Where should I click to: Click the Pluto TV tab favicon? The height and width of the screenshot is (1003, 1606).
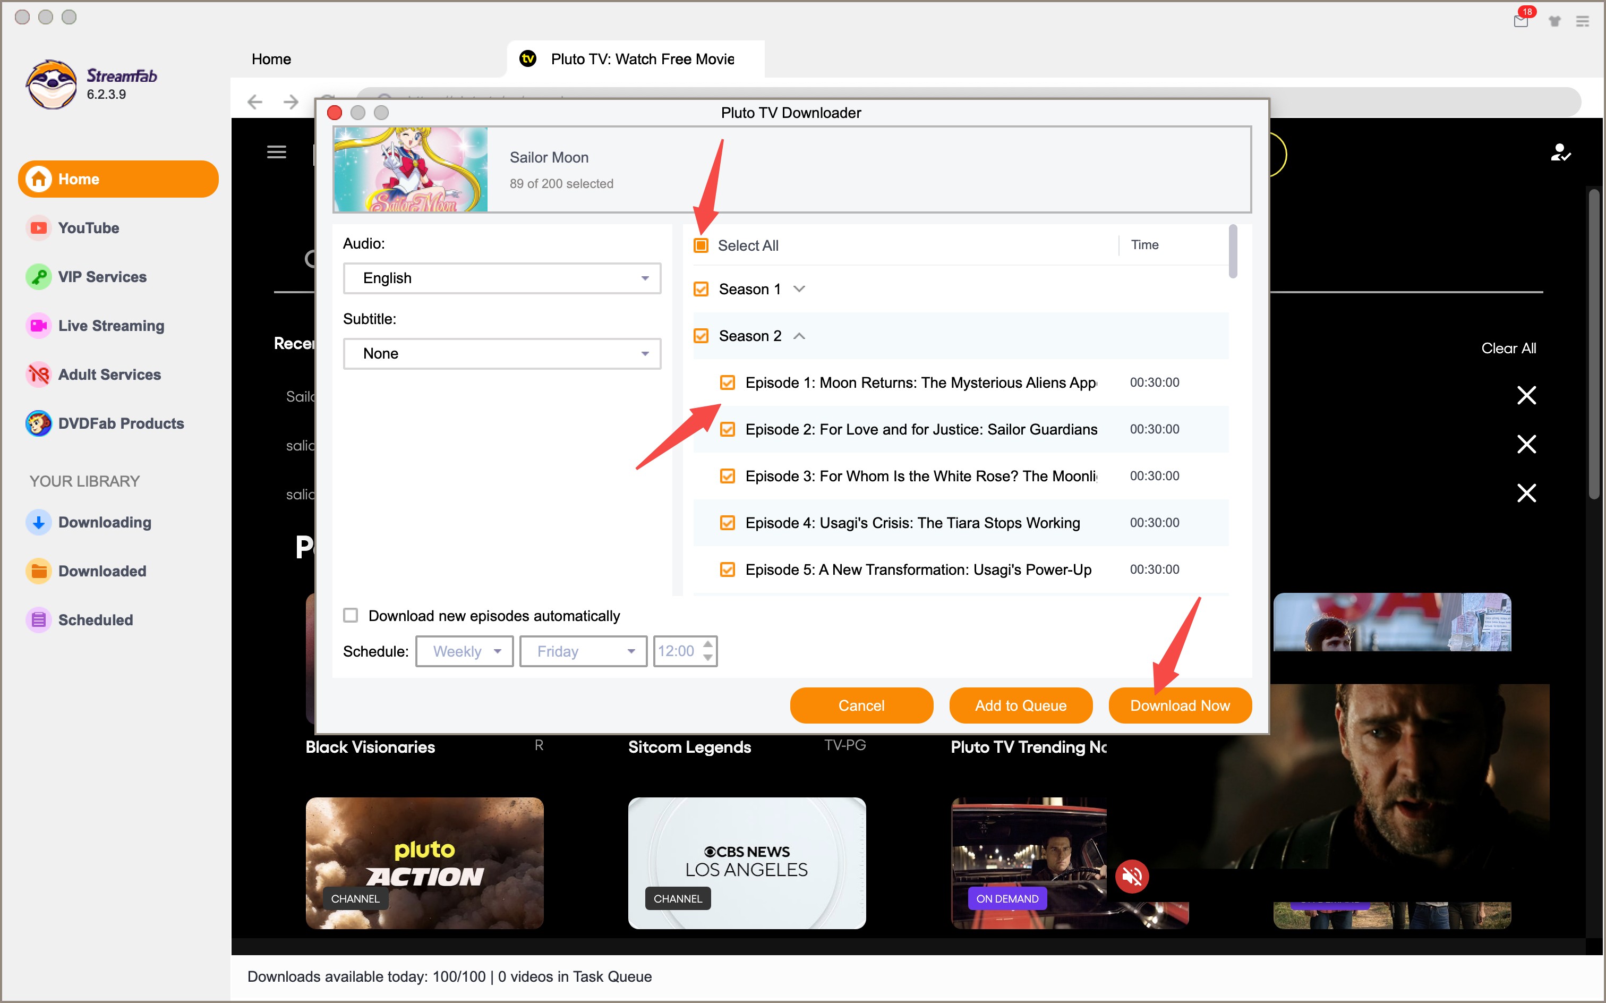[528, 59]
